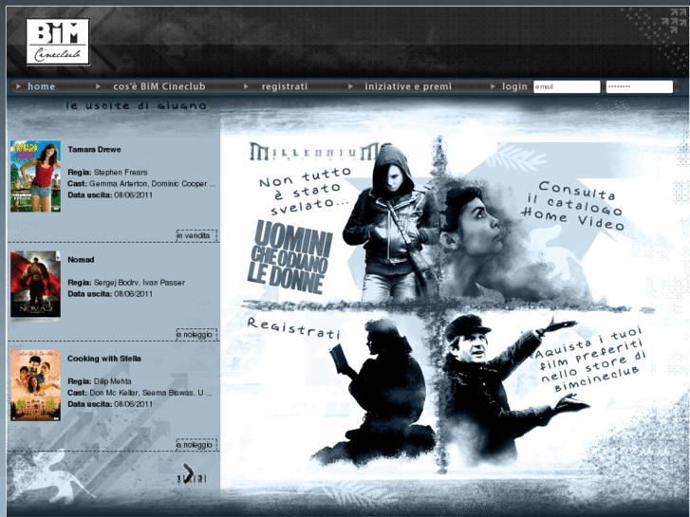Click the arrow icon beside login
This screenshot has height=517, width=690.
point(493,86)
